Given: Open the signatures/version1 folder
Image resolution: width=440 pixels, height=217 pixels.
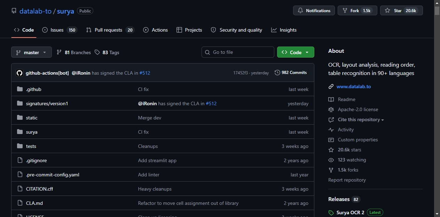Looking at the screenshot, I should point(47,103).
